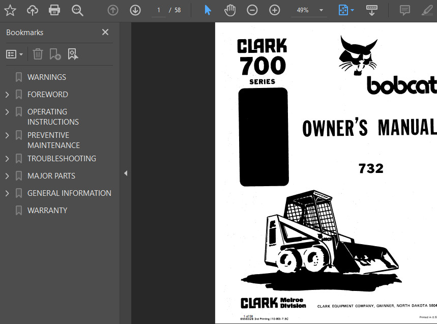Jump to GENERAL INFORMATION bookmark
The image size is (437, 324).
pyautogui.click(x=69, y=193)
